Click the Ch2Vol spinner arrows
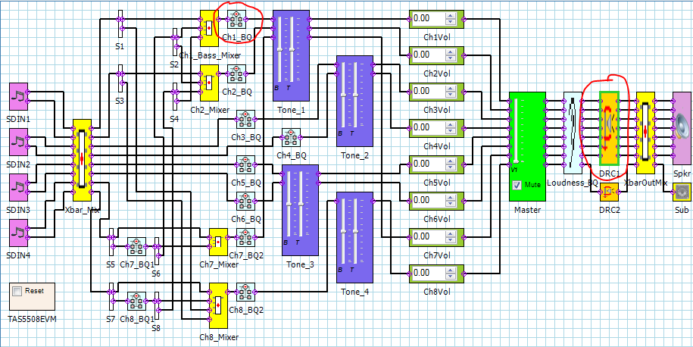 point(450,55)
